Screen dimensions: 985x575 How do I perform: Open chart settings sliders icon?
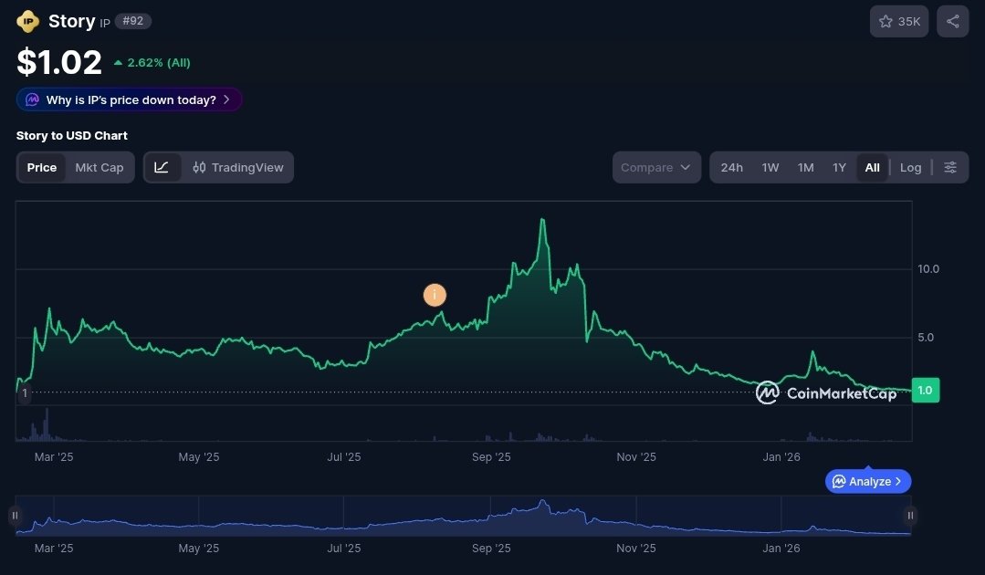click(x=949, y=168)
